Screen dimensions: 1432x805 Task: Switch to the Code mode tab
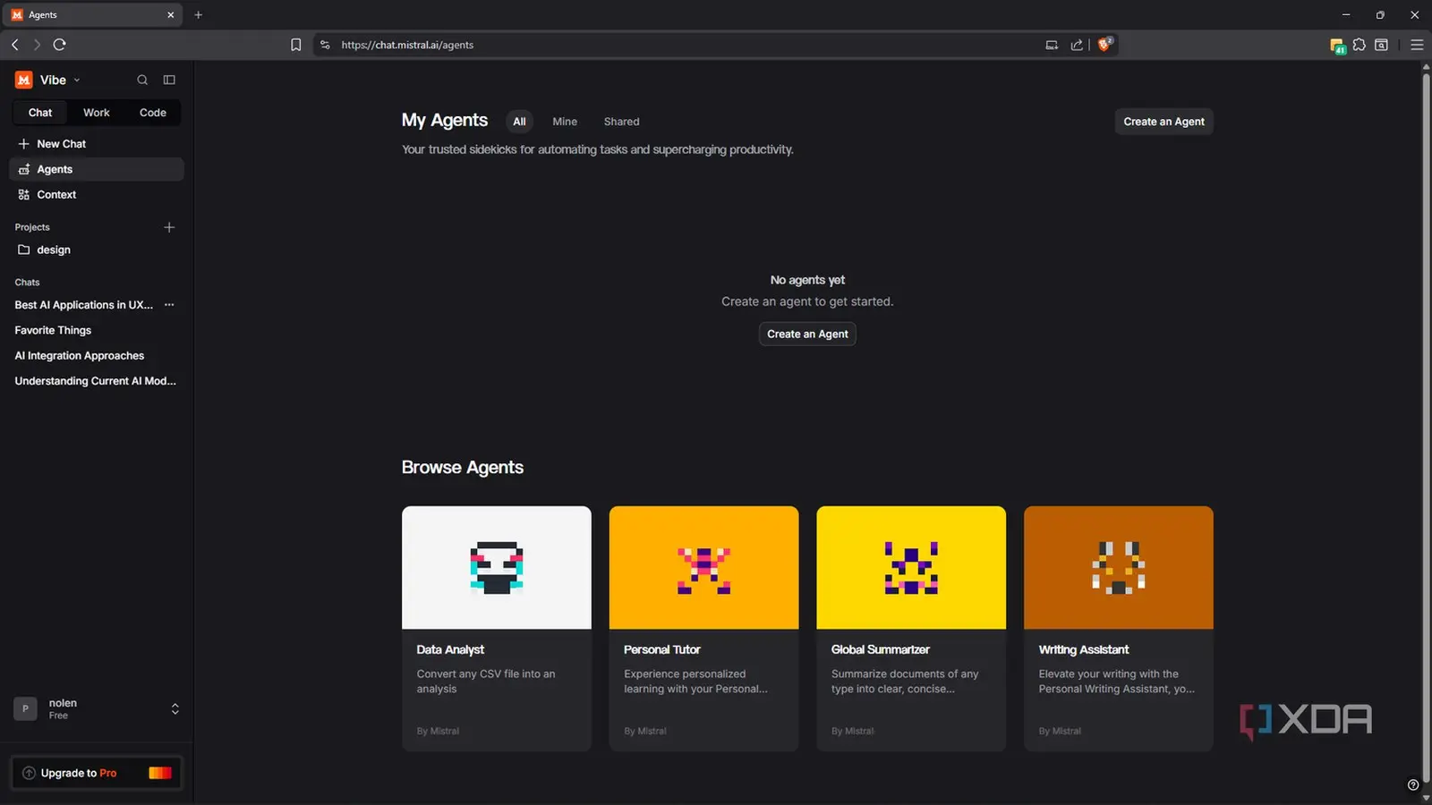(x=153, y=113)
